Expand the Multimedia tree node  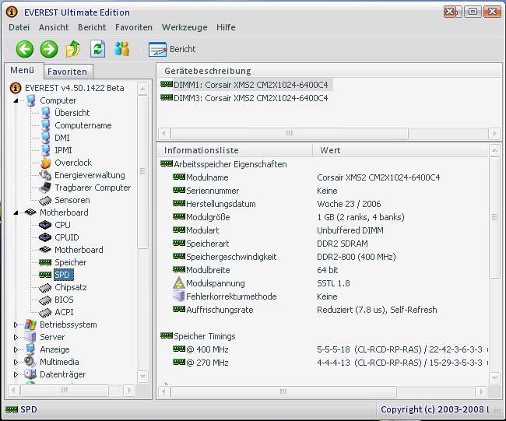[x=16, y=362]
